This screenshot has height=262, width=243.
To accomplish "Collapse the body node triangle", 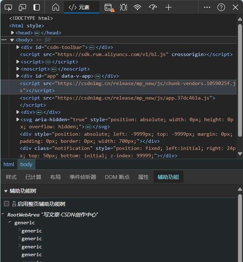I will click(x=12, y=40).
